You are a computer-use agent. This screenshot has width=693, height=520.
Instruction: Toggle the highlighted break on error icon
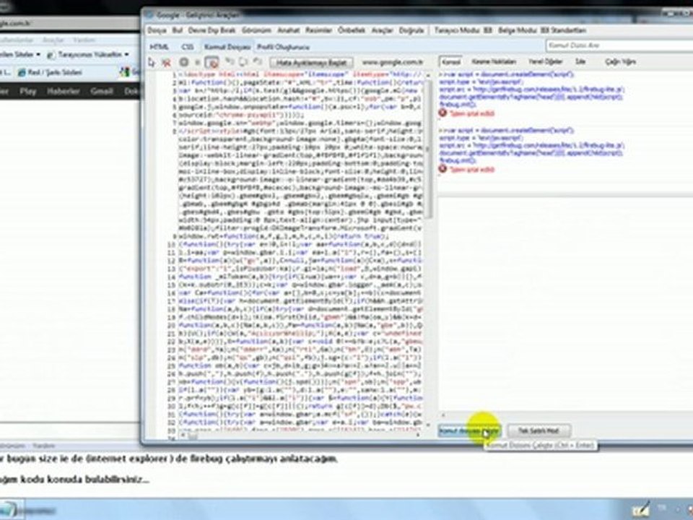coord(212,62)
